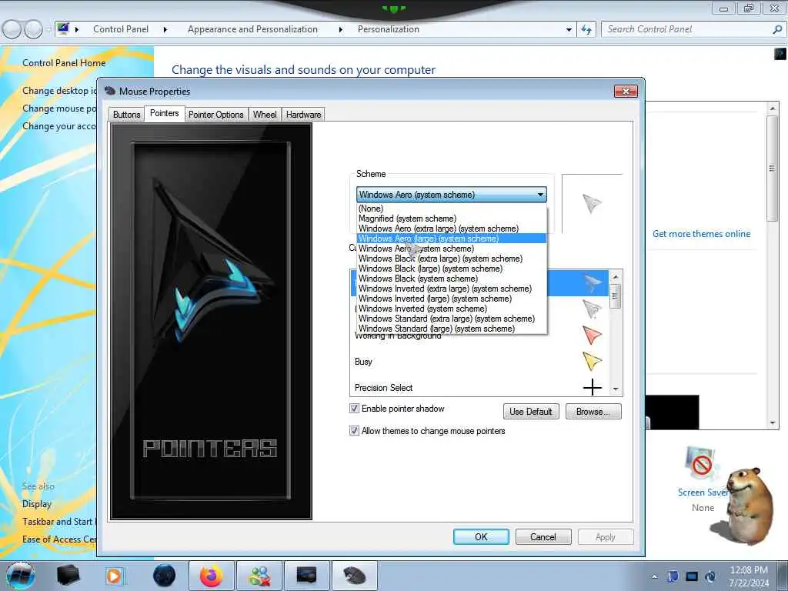788x591 pixels.
Task: Select the Busy row in cursor list
Action: tap(480, 362)
